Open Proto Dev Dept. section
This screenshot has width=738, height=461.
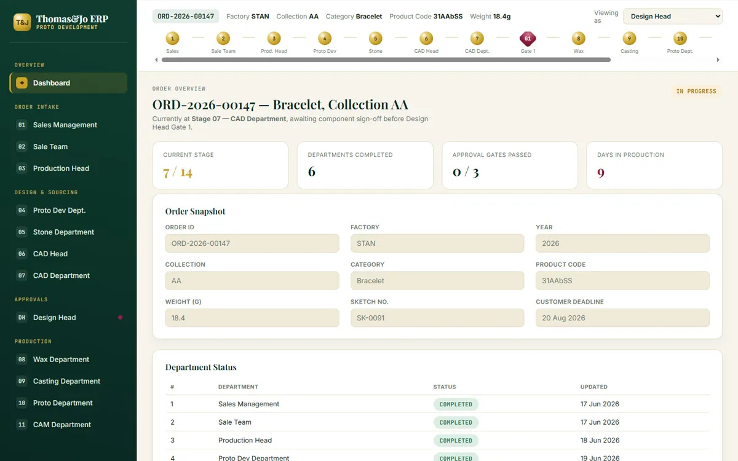pyautogui.click(x=68, y=210)
